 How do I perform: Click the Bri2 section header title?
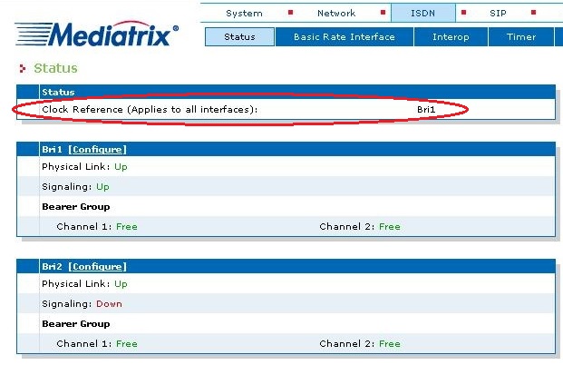point(52,267)
